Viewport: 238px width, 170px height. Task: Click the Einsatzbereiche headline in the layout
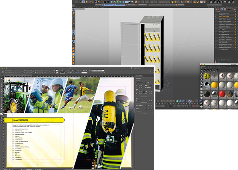pyautogui.click(x=20, y=120)
